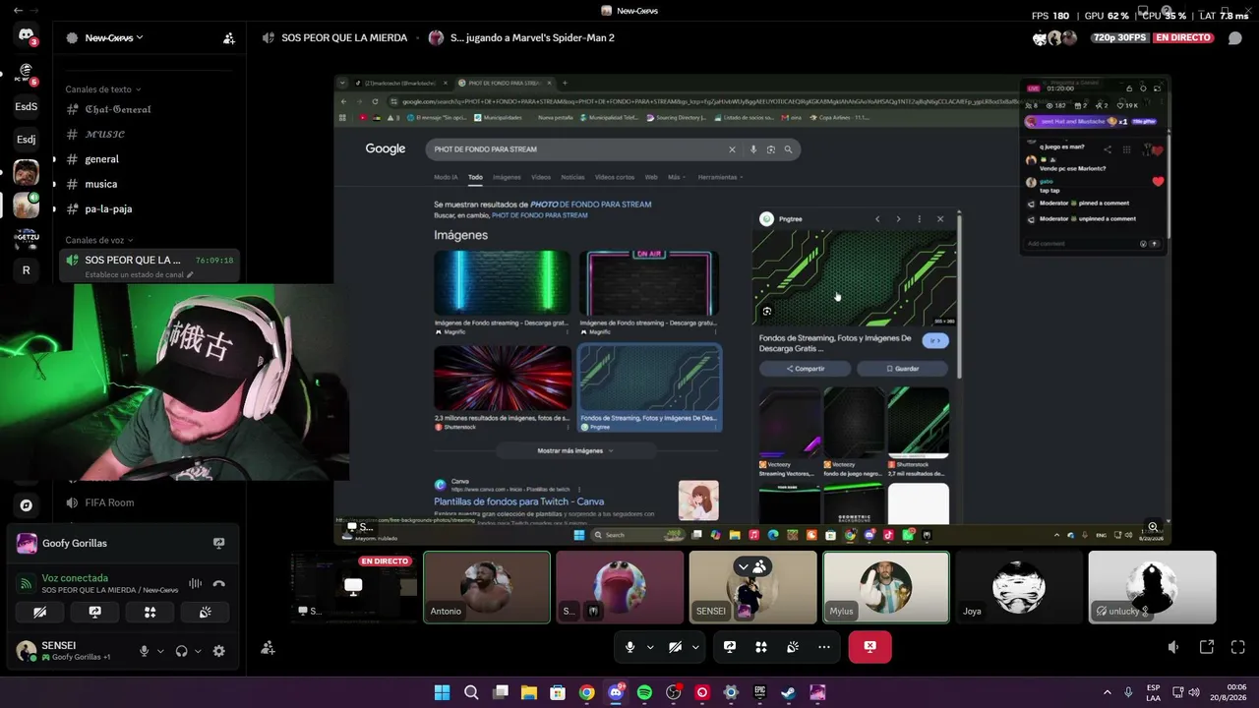Open the EsdS server
This screenshot has width=1259, height=708.
point(27,106)
